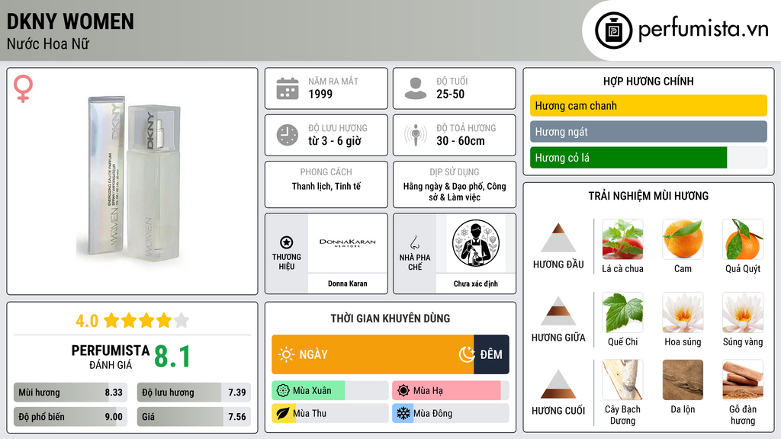Click the orange Ngày daytime bar
The height and width of the screenshot is (439, 781).
coord(372,354)
